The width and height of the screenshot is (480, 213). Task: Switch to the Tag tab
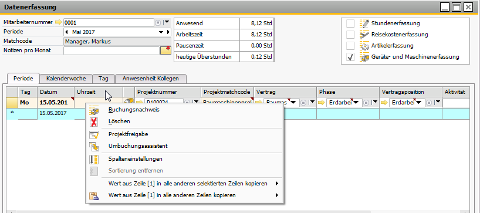coord(103,79)
